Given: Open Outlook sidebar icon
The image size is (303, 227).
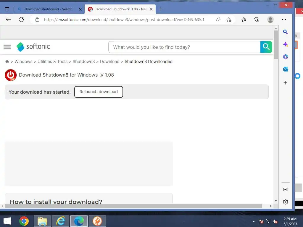Looking at the screenshot, I should [286, 69].
